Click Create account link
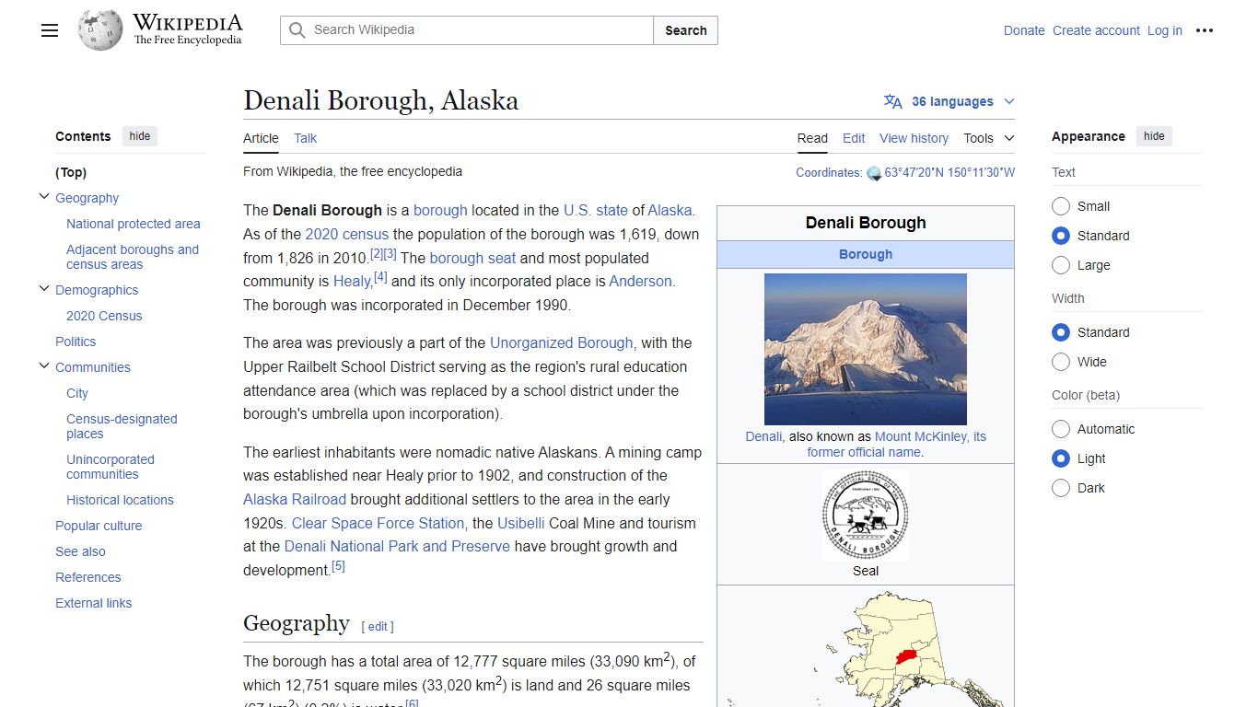 [x=1096, y=30]
